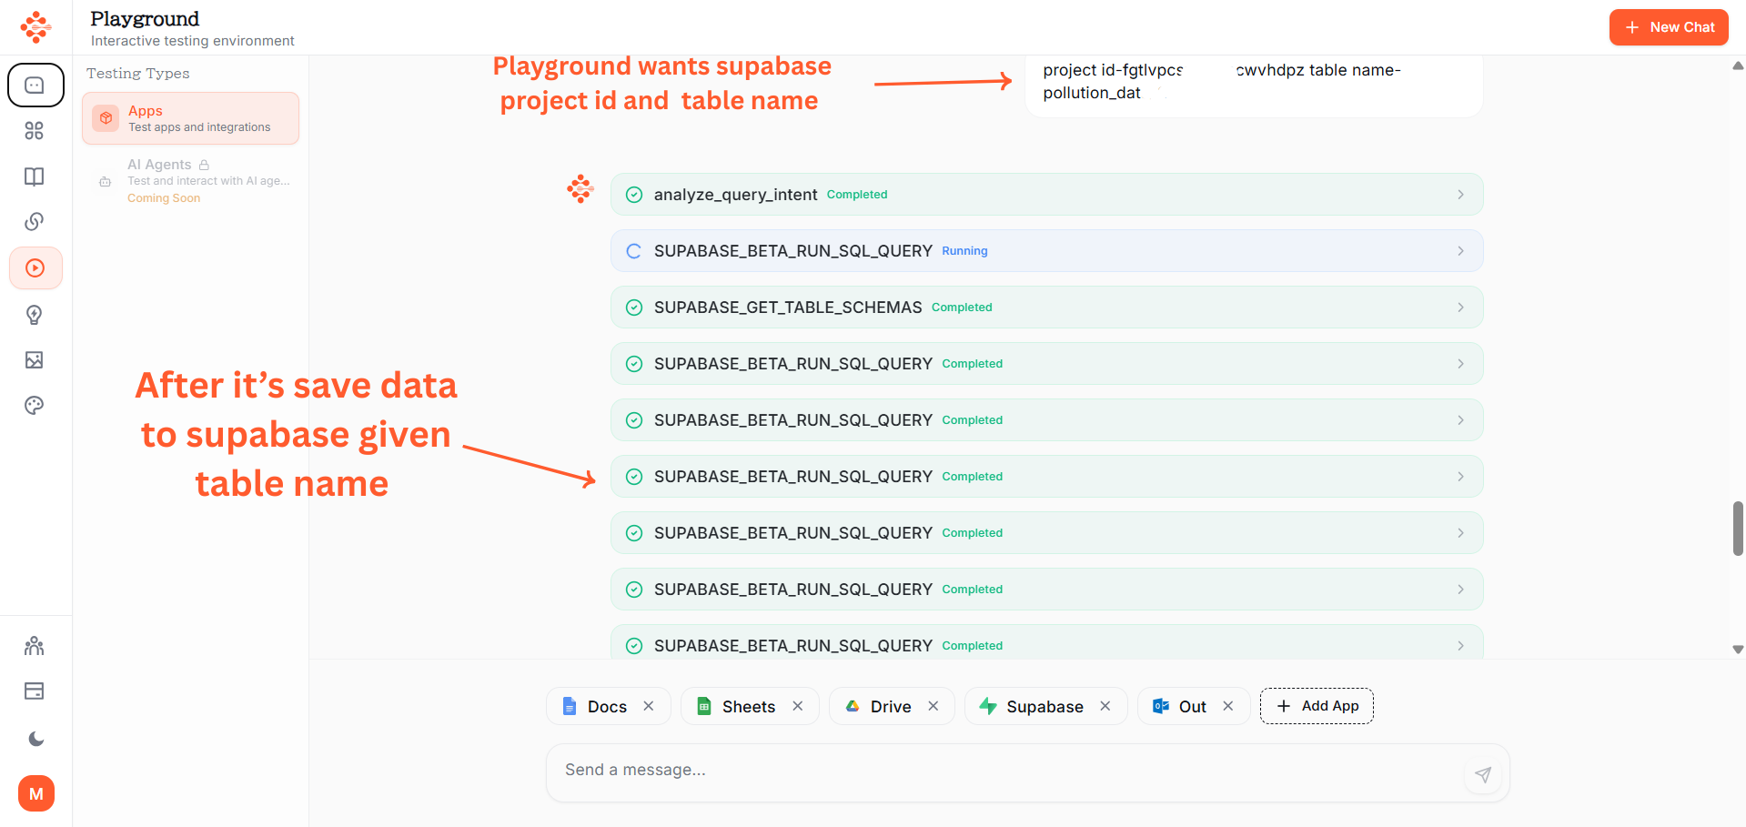Click the Running status label
This screenshot has width=1746, height=827.
click(x=964, y=251)
